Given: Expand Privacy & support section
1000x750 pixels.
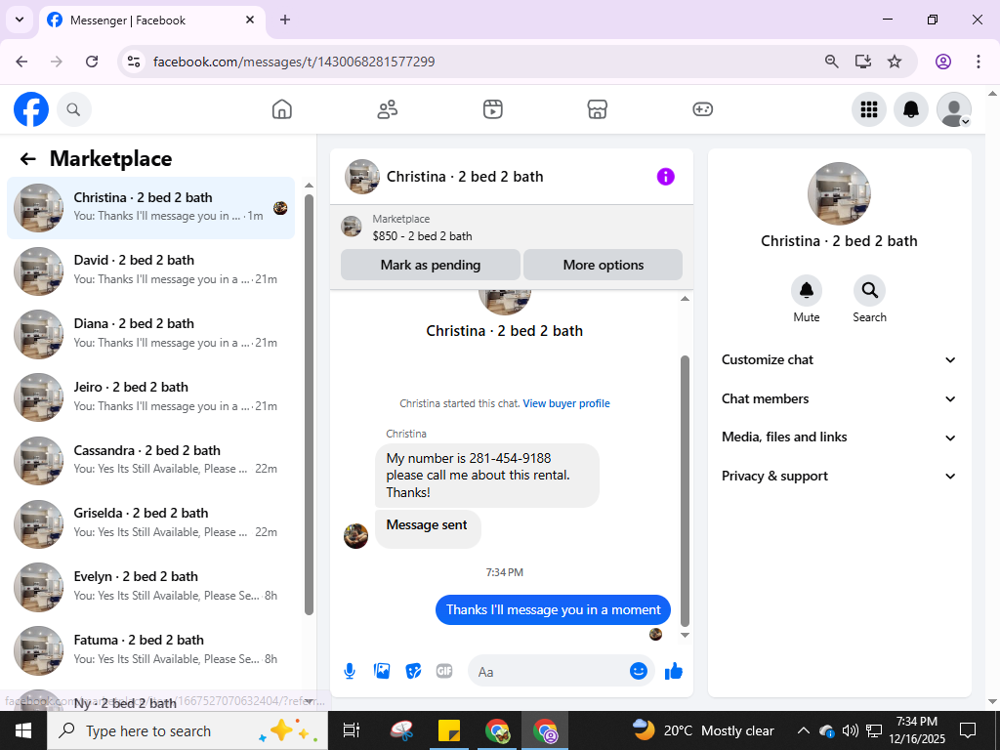Looking at the screenshot, I should [x=839, y=477].
